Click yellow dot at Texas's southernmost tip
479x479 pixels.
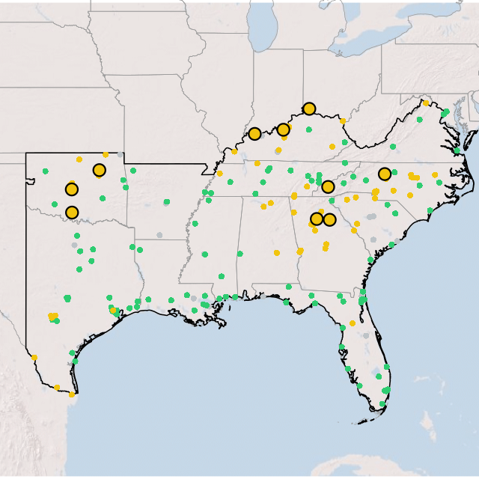pyautogui.click(x=72, y=394)
